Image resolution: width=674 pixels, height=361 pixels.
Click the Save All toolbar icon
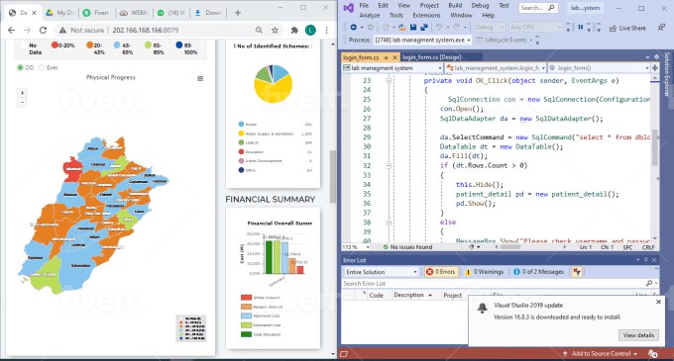pos(424,28)
